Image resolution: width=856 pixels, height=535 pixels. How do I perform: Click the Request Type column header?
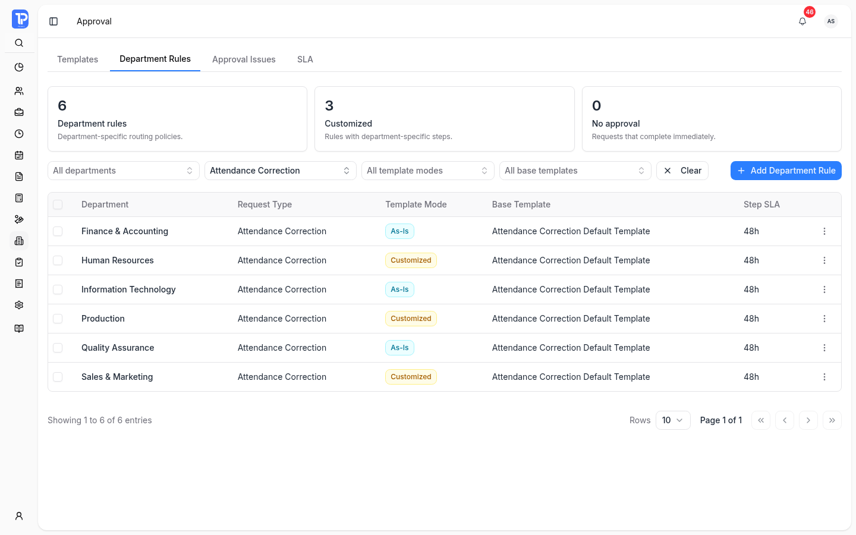coord(265,204)
